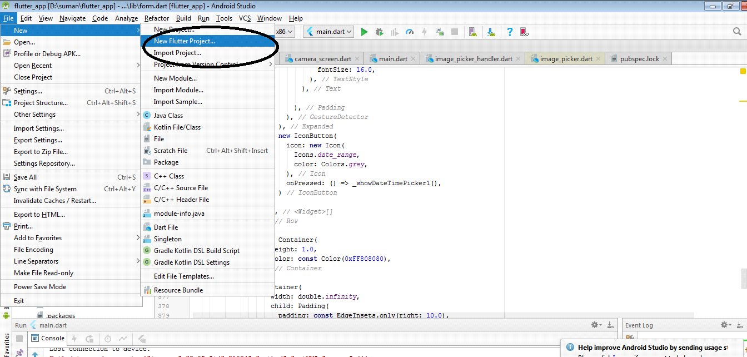This screenshot has width=747, height=357.
Task: Hide the Run tool window
Action: (610, 325)
